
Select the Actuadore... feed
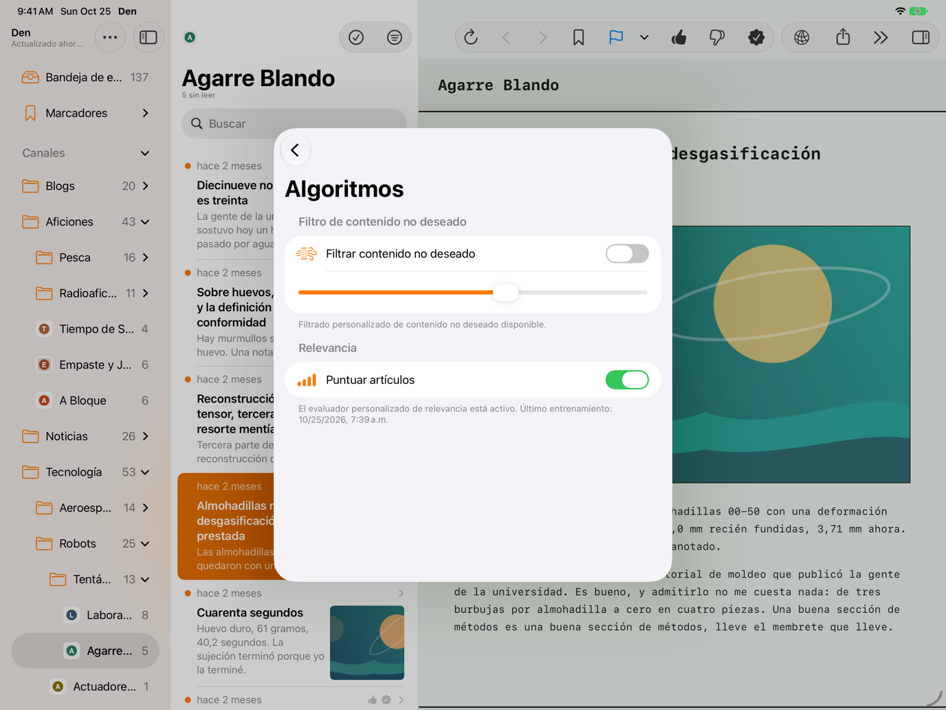click(x=85, y=687)
